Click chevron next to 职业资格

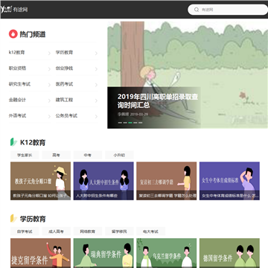(x=49, y=69)
